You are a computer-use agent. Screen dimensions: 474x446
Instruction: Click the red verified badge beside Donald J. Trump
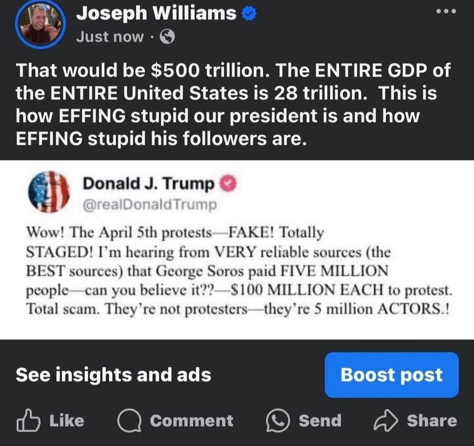click(x=228, y=183)
